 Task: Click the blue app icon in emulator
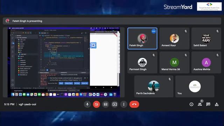(93, 45)
